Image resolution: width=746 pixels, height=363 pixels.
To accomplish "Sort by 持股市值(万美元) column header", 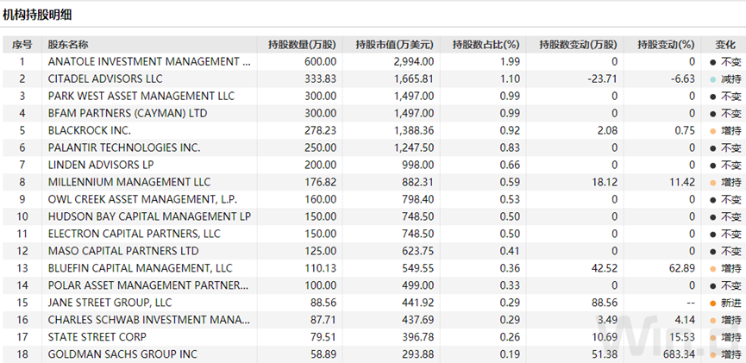I will 394,45.
